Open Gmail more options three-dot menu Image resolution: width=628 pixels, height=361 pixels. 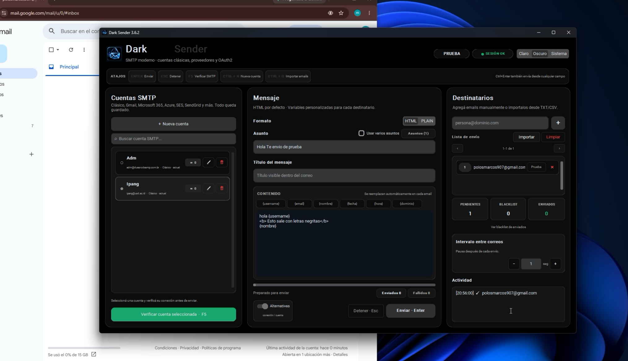coord(84,50)
